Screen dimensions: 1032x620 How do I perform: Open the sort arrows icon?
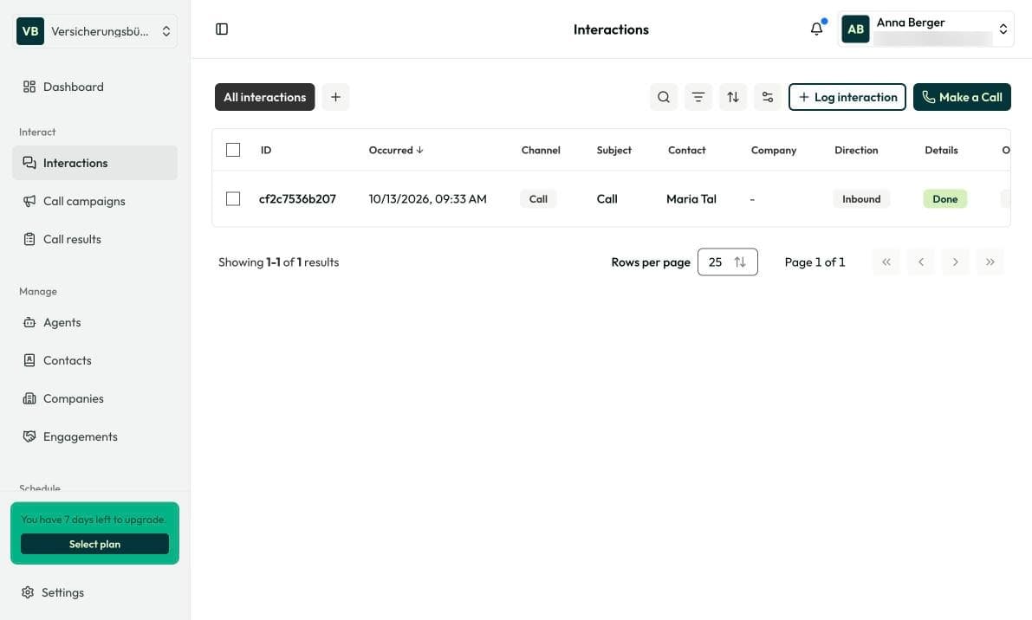pos(732,97)
